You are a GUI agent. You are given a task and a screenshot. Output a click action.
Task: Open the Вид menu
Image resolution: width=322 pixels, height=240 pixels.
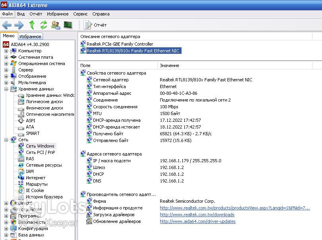[21, 14]
